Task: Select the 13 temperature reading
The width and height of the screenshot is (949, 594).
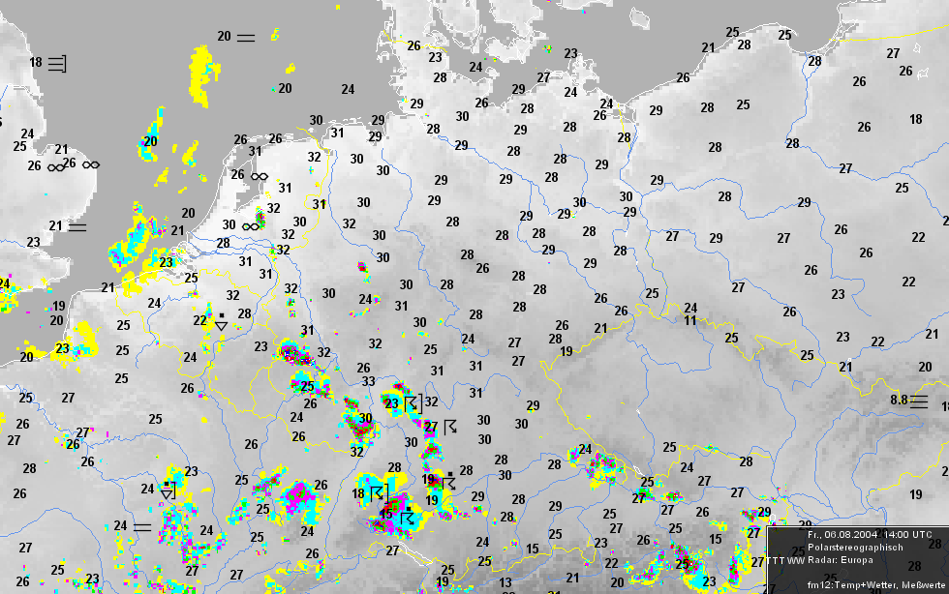Action: click(505, 582)
